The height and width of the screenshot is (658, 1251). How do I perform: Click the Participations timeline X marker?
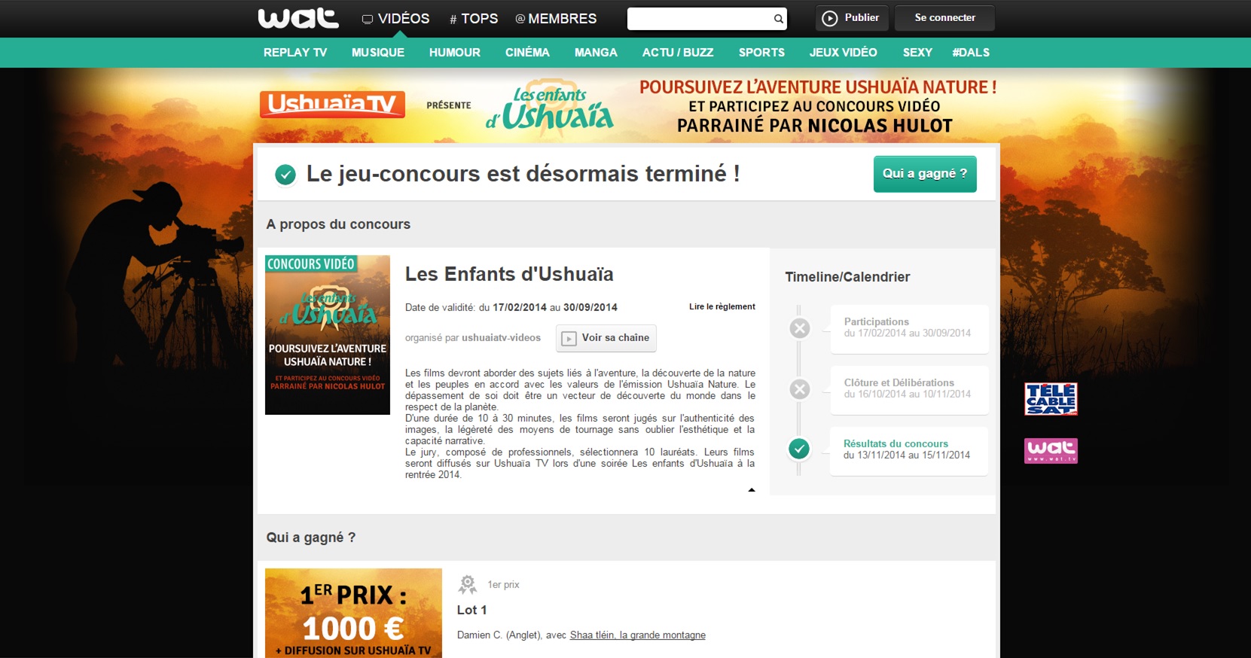[800, 328]
